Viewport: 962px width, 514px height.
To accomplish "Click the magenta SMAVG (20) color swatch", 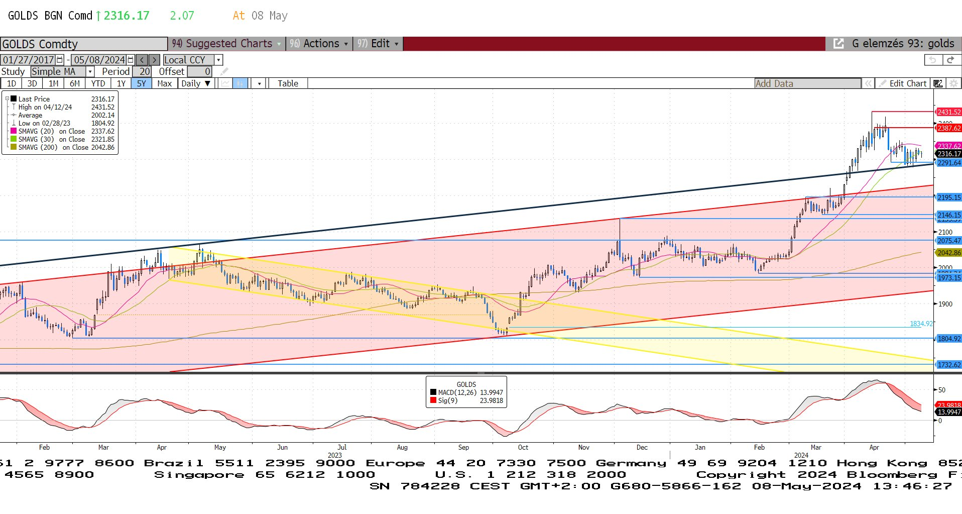I will pos(14,131).
